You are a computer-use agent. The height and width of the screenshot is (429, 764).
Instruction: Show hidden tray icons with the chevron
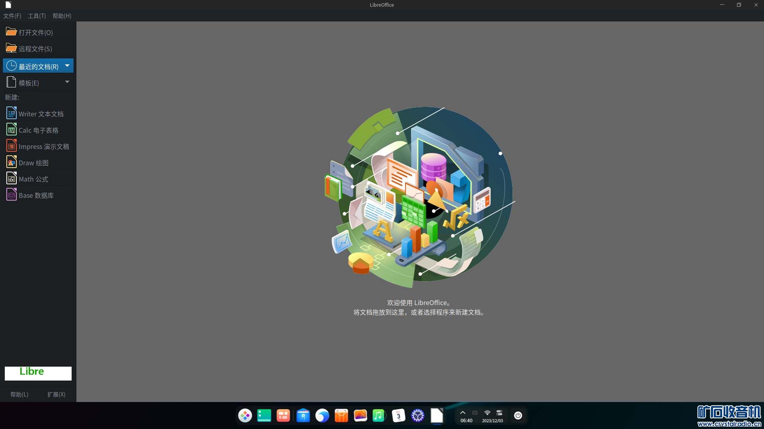pos(462,413)
